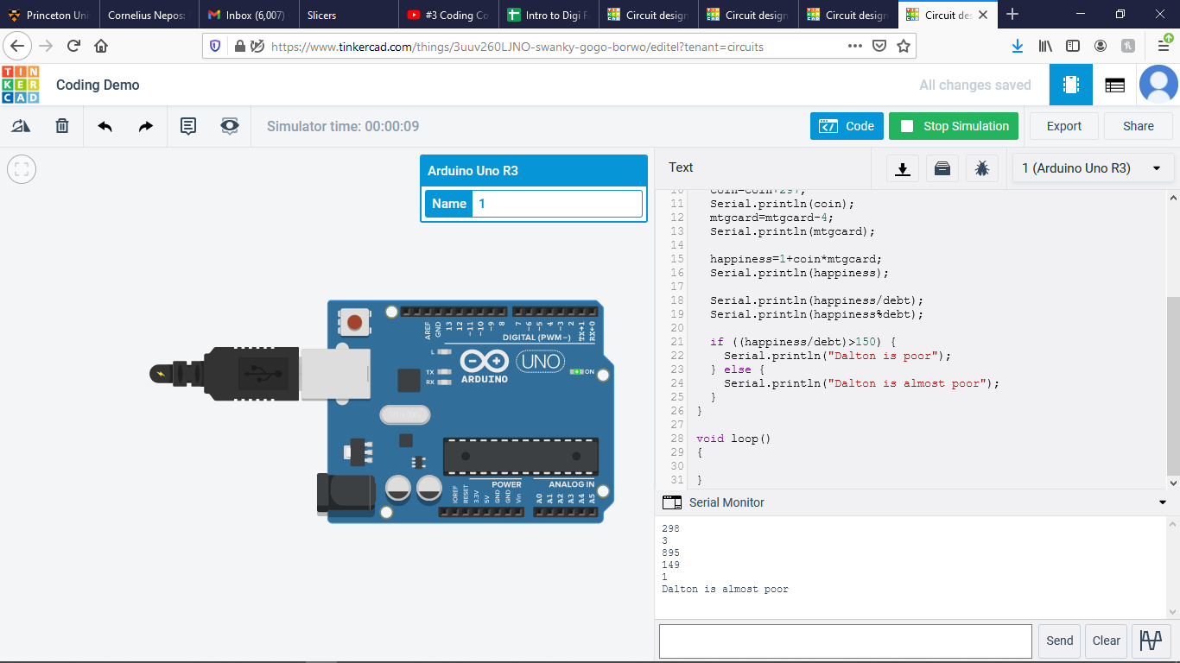
Task: Download the code with arrow icon
Action: click(903, 168)
